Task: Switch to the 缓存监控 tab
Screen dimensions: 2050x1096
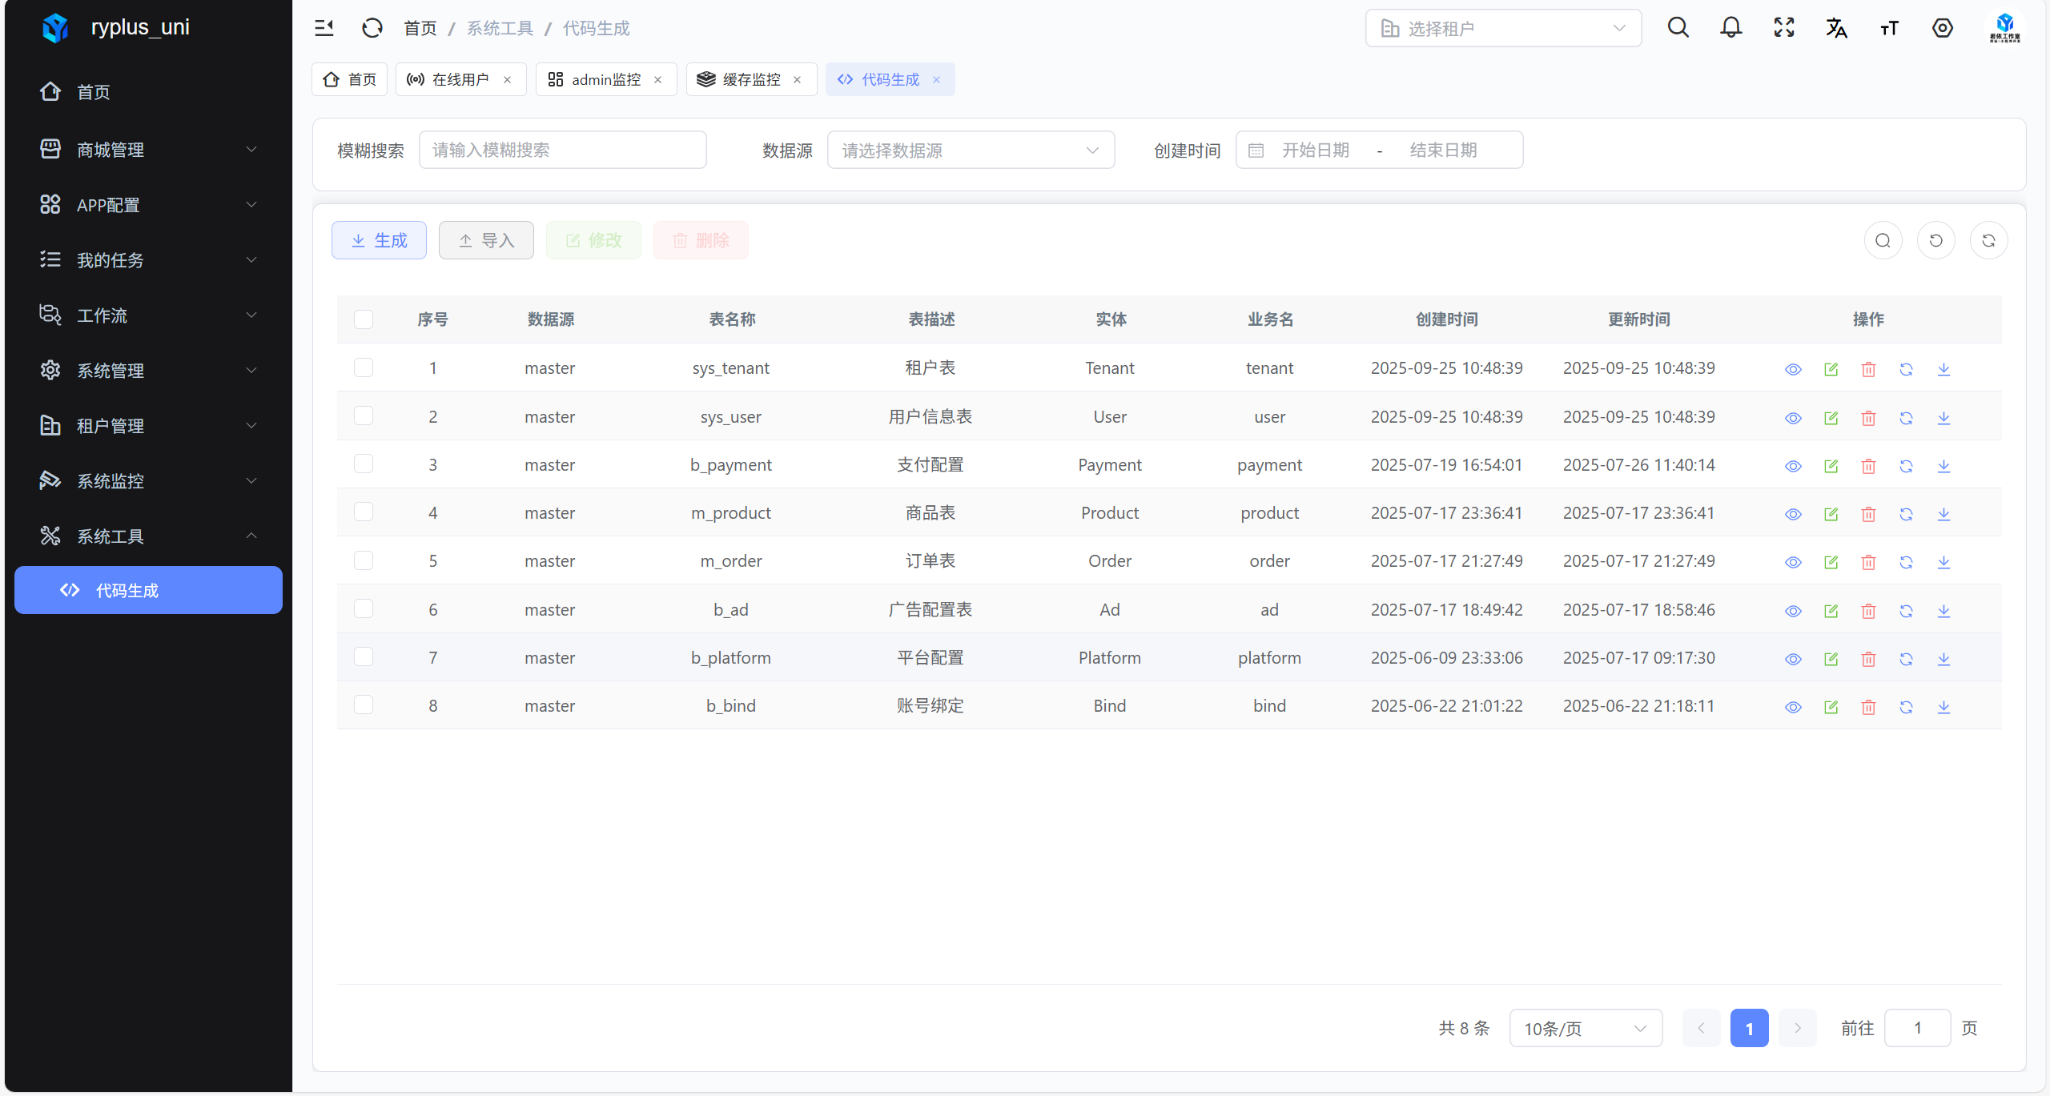Action: pos(751,79)
